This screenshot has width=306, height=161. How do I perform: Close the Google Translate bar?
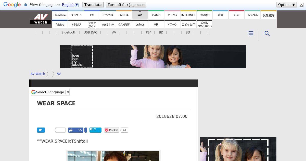(x=301, y=5)
